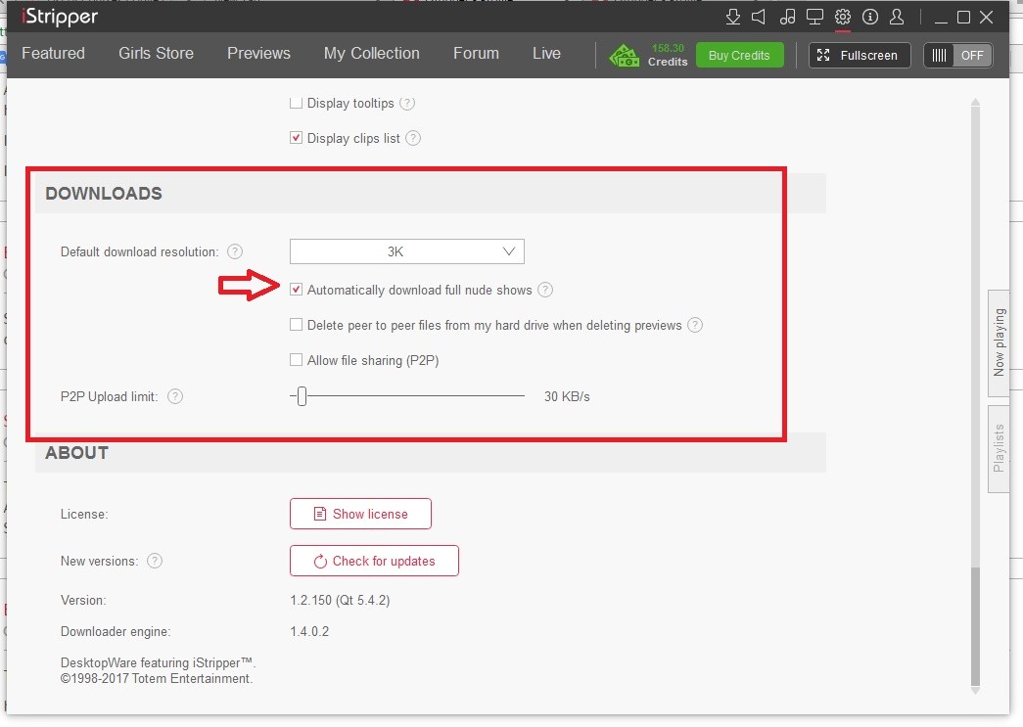The image size is (1023, 727).
Task: Uncheck the Display clips list checkbox
Action: 297,138
